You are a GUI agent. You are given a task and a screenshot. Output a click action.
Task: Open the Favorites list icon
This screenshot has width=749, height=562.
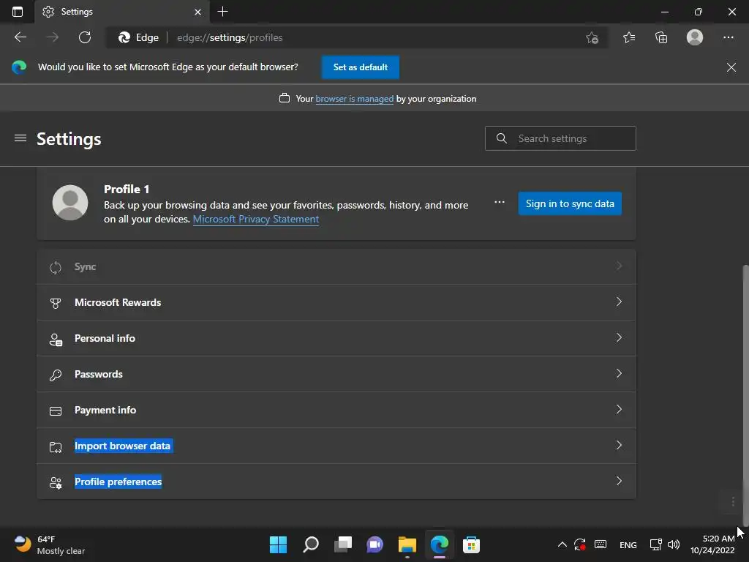coord(629,37)
